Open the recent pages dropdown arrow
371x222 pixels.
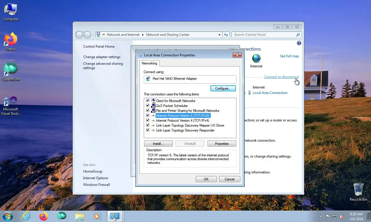(93, 35)
